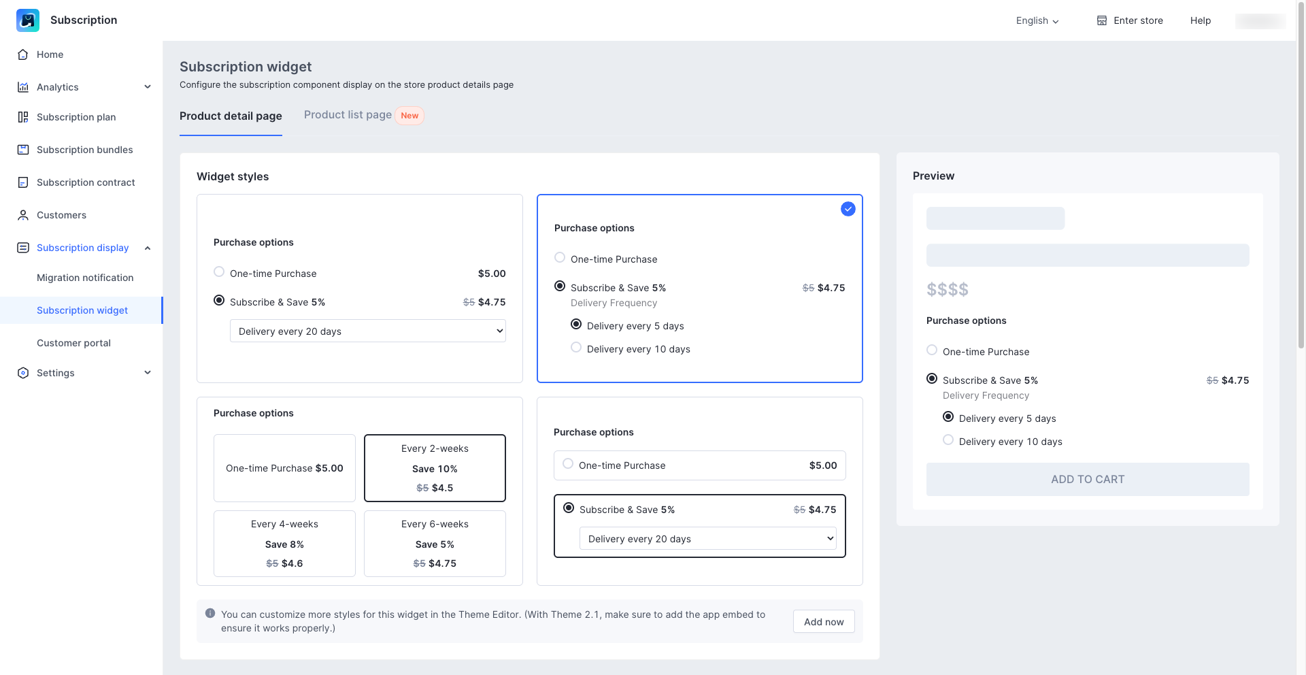Image resolution: width=1306 pixels, height=675 pixels.
Task: Click the Enter store shop icon
Action: [x=1101, y=20]
